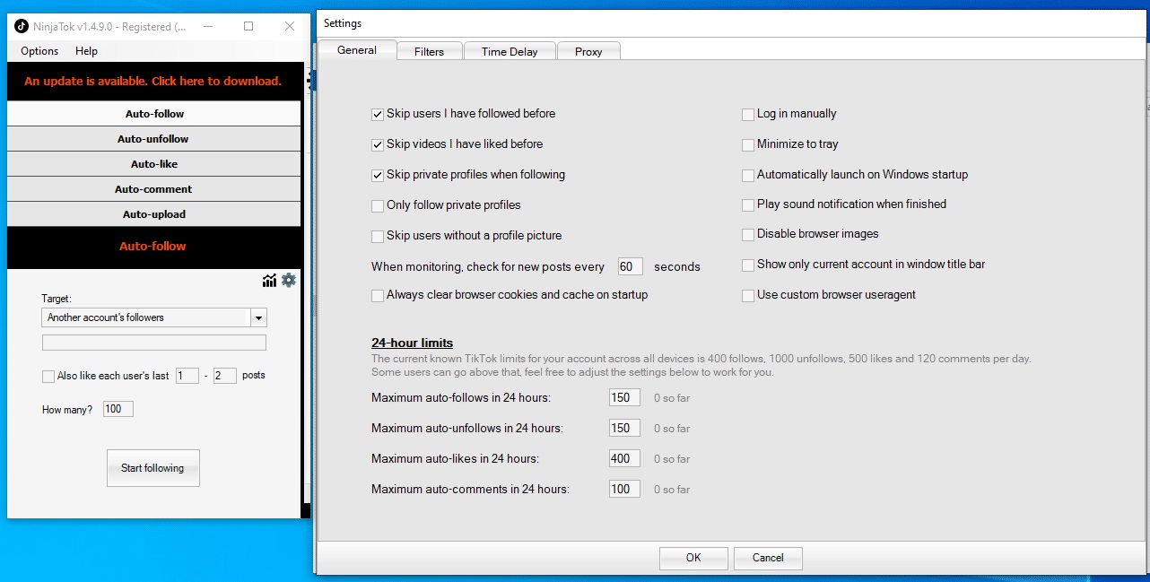Open the Help menu
Image resolution: width=1150 pixels, height=582 pixels.
click(86, 51)
